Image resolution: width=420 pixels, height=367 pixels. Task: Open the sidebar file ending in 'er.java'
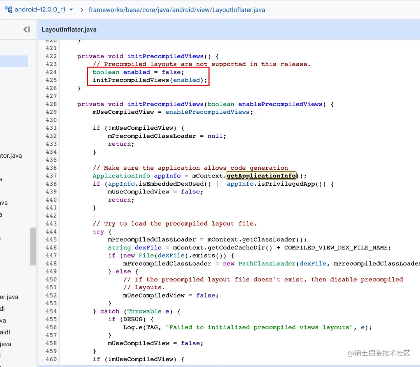(9, 297)
